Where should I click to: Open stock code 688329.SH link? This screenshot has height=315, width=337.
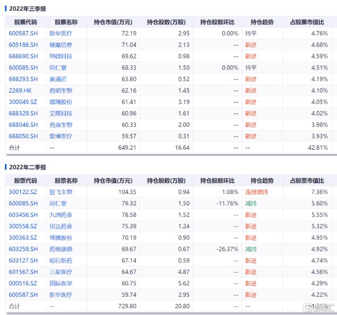pos(23,113)
